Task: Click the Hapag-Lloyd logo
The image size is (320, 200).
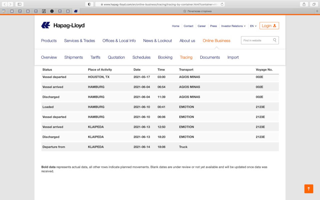Action: 63,25
